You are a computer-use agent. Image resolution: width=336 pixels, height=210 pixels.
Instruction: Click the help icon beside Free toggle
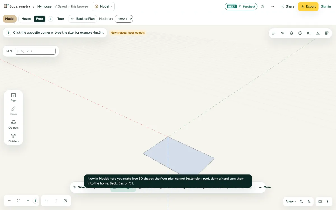tap(50, 19)
